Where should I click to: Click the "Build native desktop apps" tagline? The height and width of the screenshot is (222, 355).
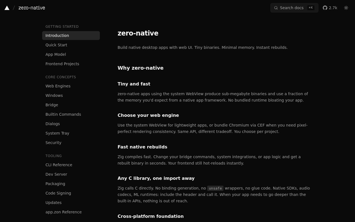coord(203,47)
